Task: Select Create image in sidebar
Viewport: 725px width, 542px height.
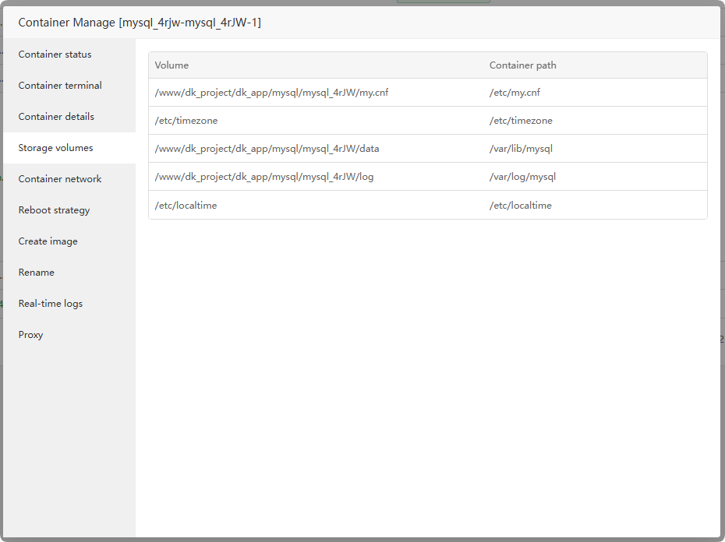Action: coord(48,241)
